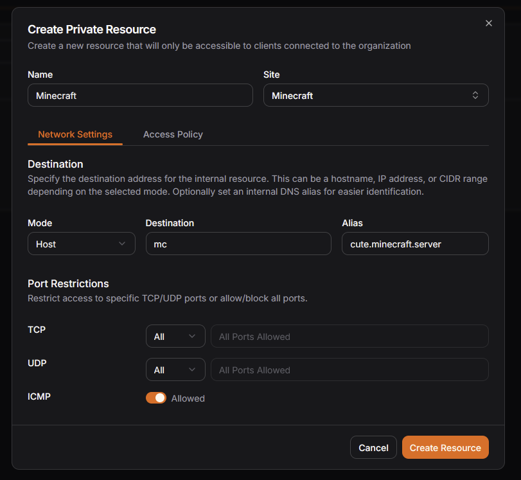Click the UDP All Ports Allowed field
This screenshot has height=480, width=521.
(349, 369)
